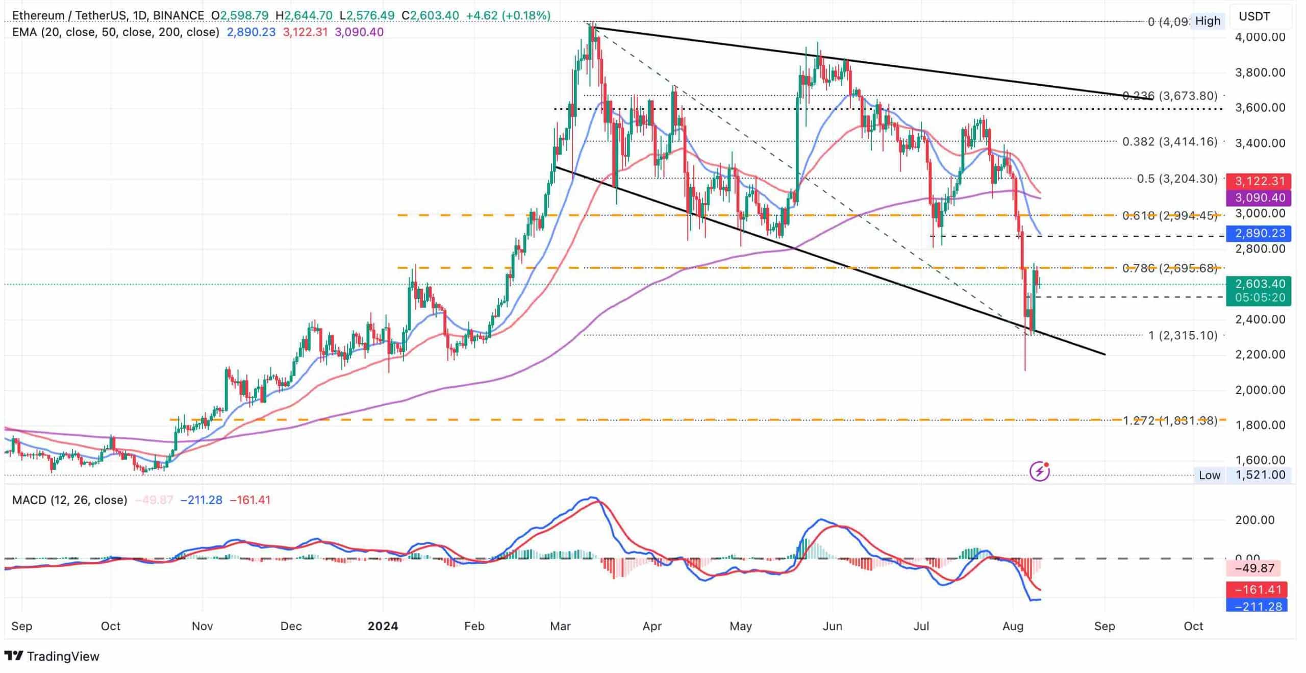
Task: Click the Sep label at timeline start
Action: click(21, 626)
